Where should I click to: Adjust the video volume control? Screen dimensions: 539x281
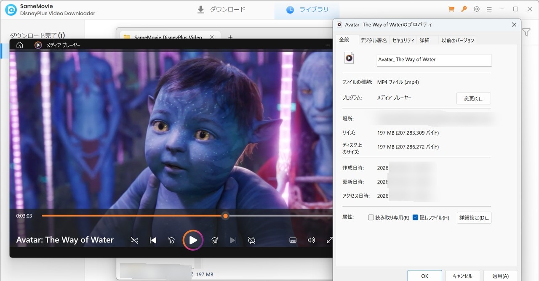click(x=311, y=240)
